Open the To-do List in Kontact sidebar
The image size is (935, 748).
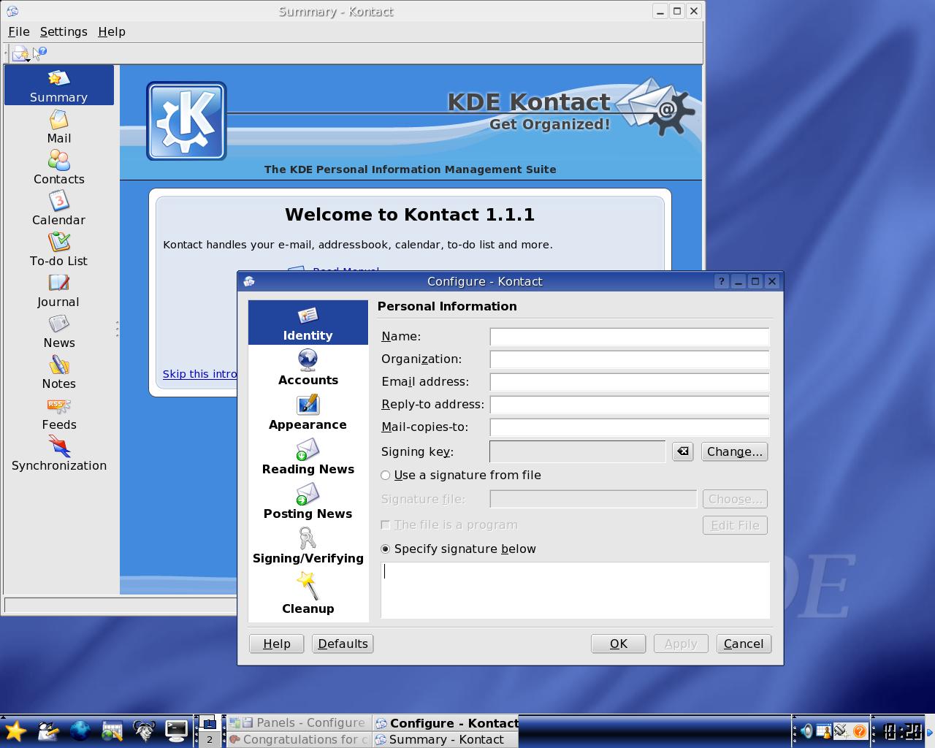[x=59, y=249]
